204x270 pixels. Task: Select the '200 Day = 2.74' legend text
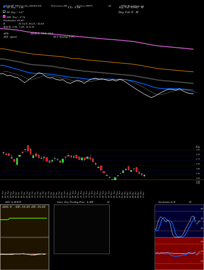pyautogui.click(x=16, y=17)
